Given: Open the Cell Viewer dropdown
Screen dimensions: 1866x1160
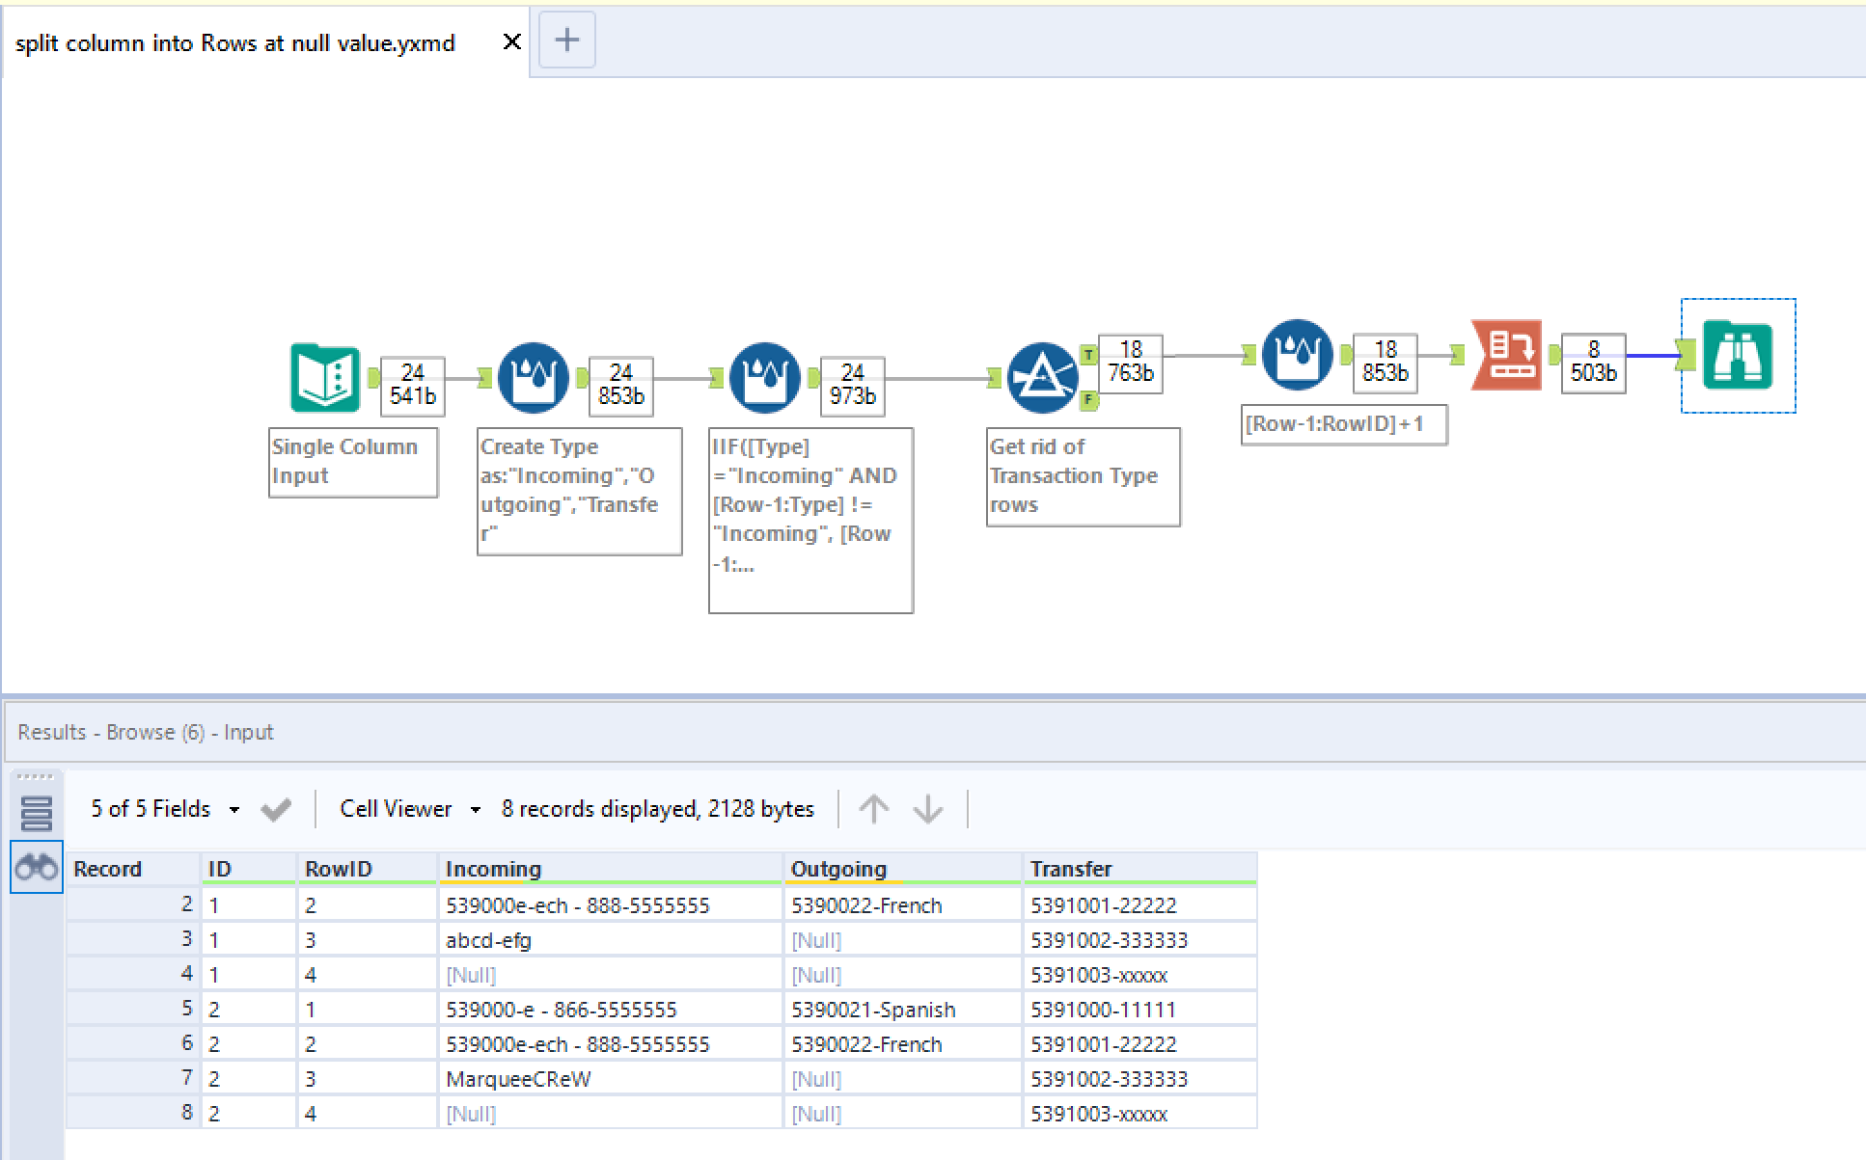Looking at the screenshot, I should (475, 810).
